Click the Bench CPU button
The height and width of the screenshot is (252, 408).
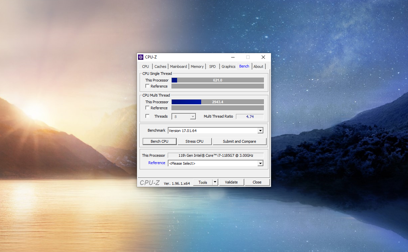159,141
